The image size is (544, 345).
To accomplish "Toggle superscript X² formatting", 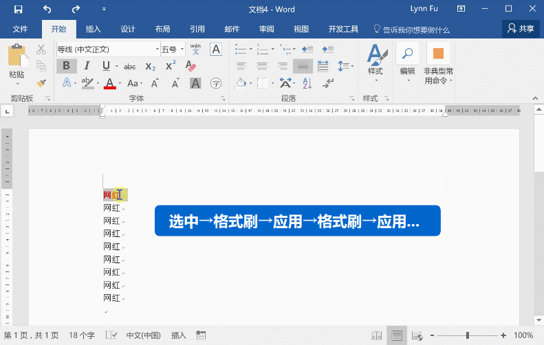I will click(171, 65).
